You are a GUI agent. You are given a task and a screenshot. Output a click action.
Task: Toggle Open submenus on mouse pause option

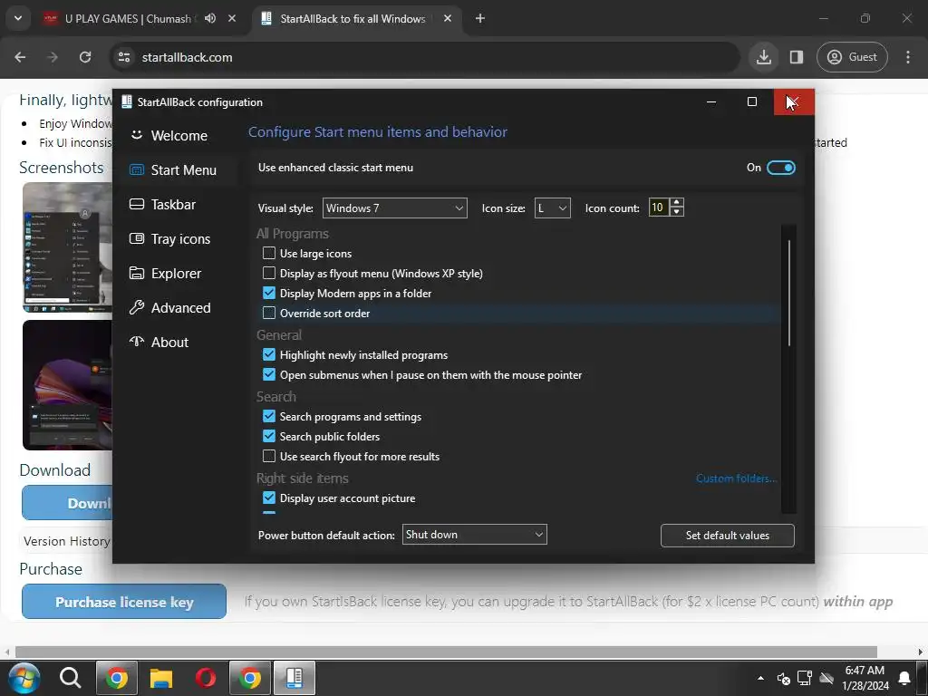click(x=268, y=374)
